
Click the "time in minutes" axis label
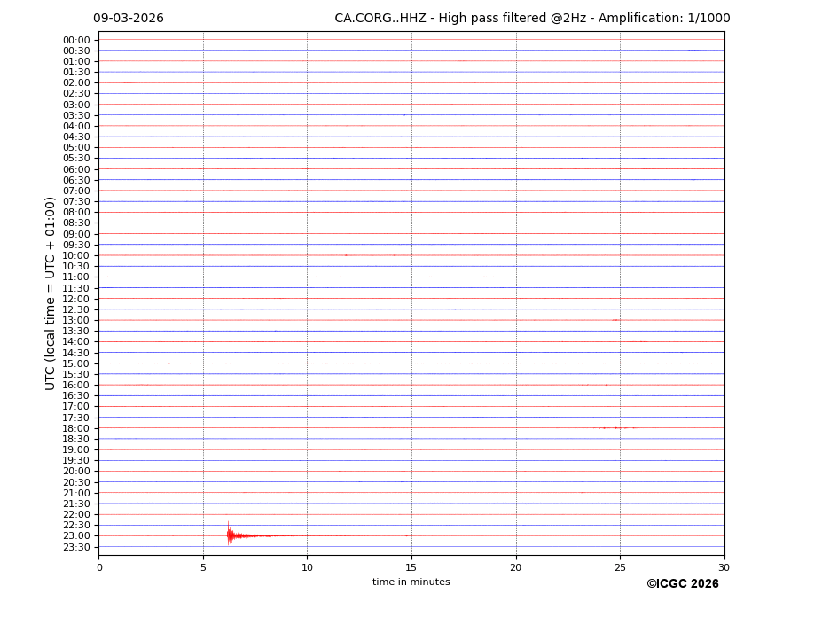411,582
